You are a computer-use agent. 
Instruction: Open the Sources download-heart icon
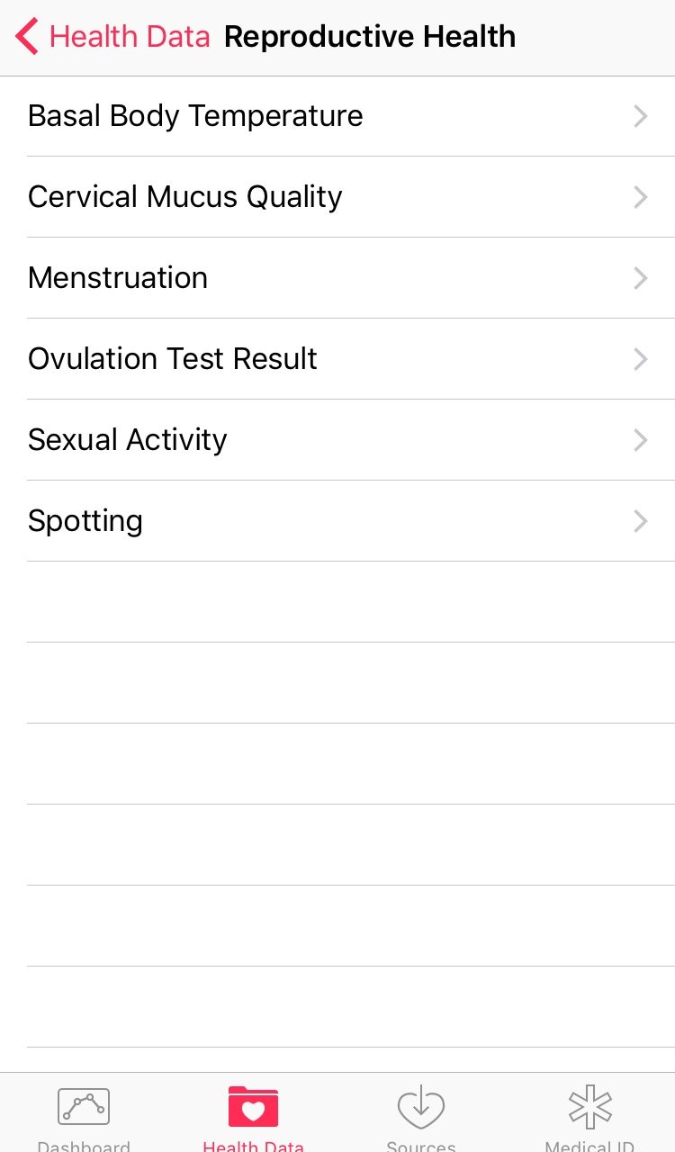click(x=421, y=1107)
